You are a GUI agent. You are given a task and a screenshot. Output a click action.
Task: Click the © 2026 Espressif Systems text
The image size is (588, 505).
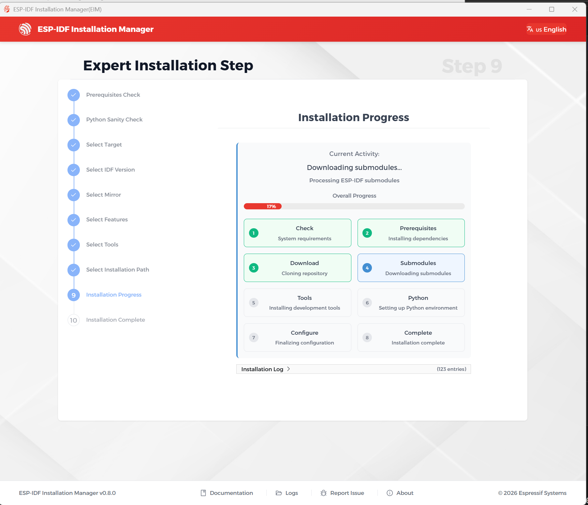(532, 493)
